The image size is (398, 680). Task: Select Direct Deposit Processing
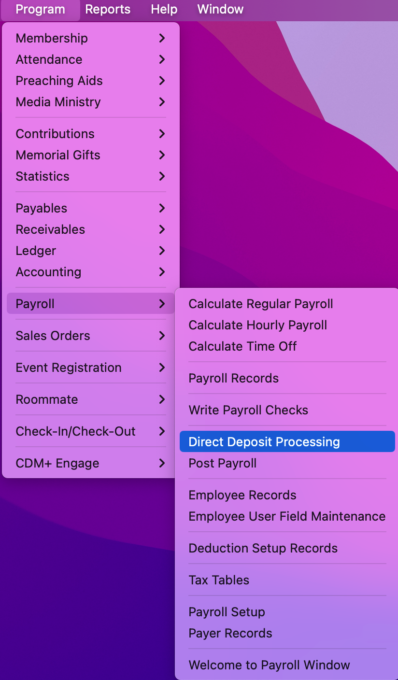264,442
